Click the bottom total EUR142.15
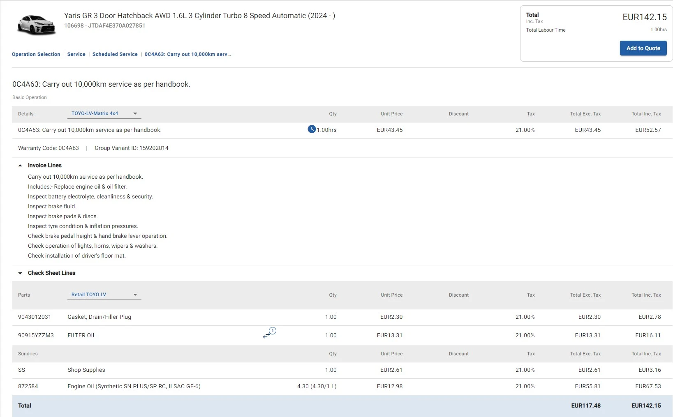673x417 pixels. [x=646, y=405]
